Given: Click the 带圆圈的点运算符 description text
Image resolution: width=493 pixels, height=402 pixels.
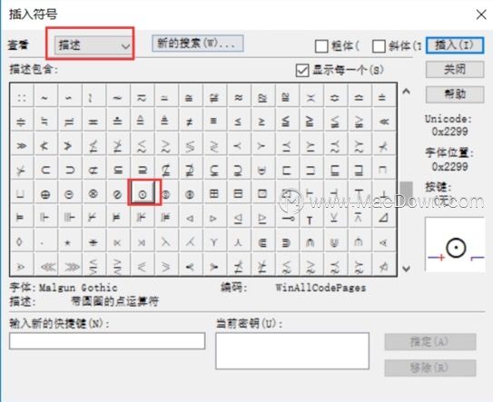Looking at the screenshot, I should pos(114,301).
